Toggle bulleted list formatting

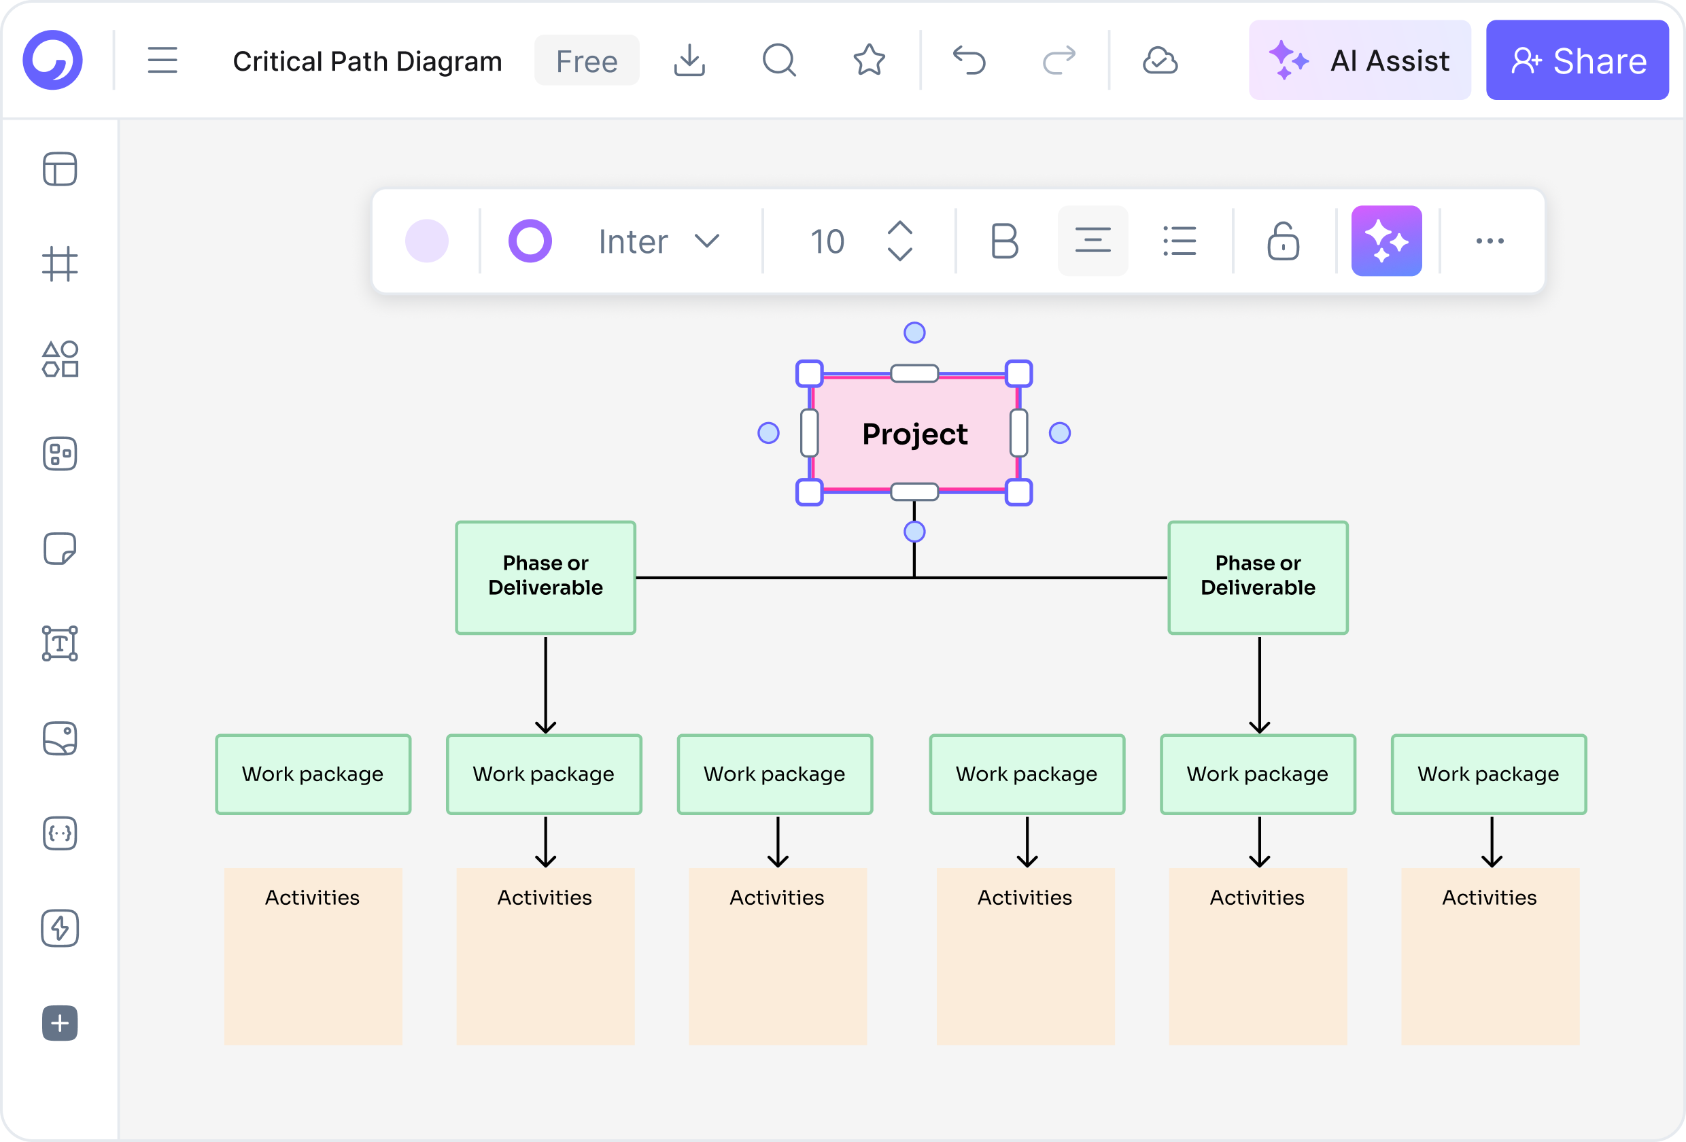pos(1180,241)
